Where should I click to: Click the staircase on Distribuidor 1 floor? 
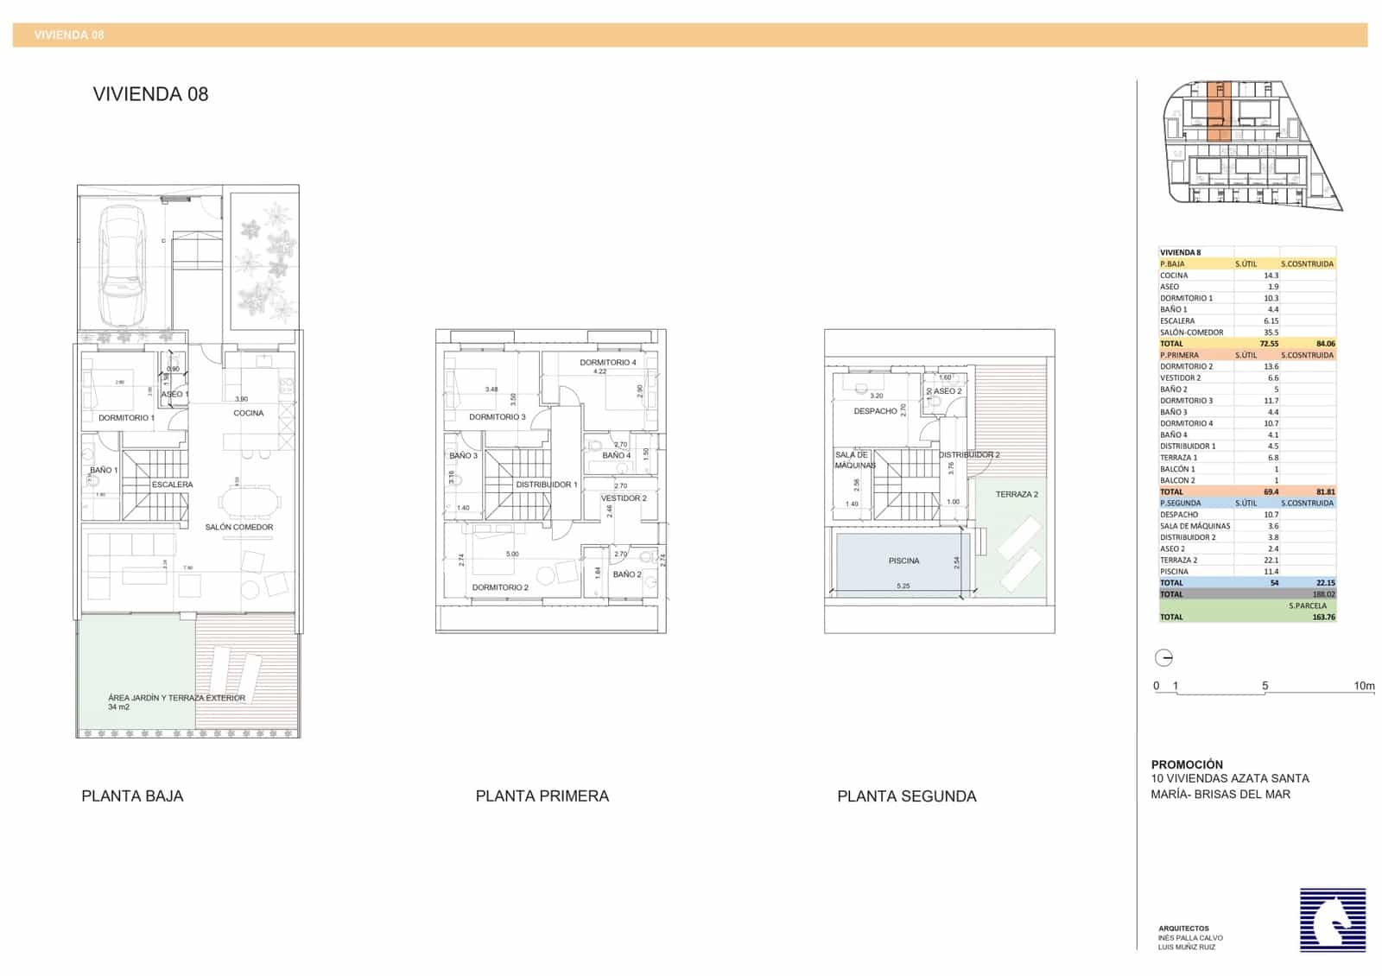click(x=517, y=484)
